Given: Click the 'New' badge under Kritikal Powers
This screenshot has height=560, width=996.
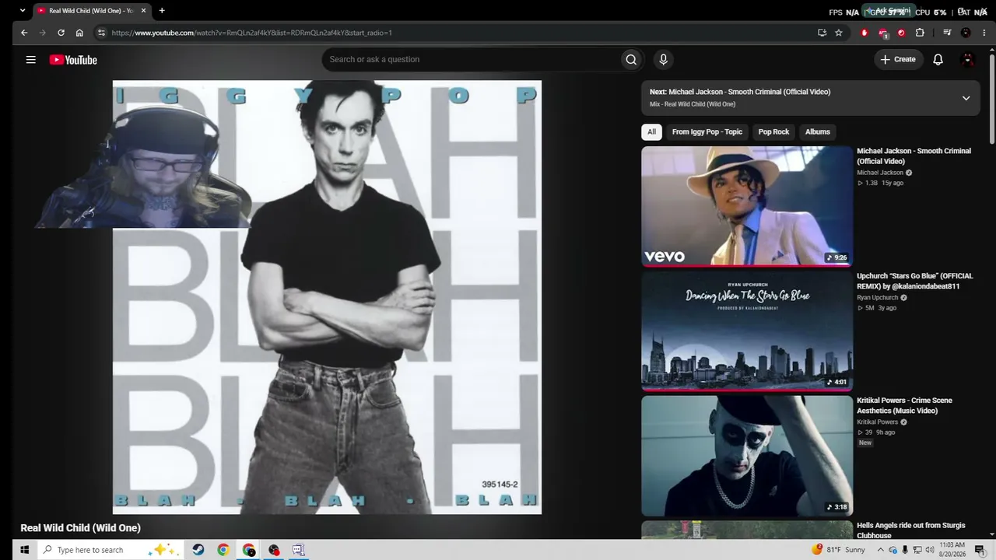Looking at the screenshot, I should click(x=865, y=443).
